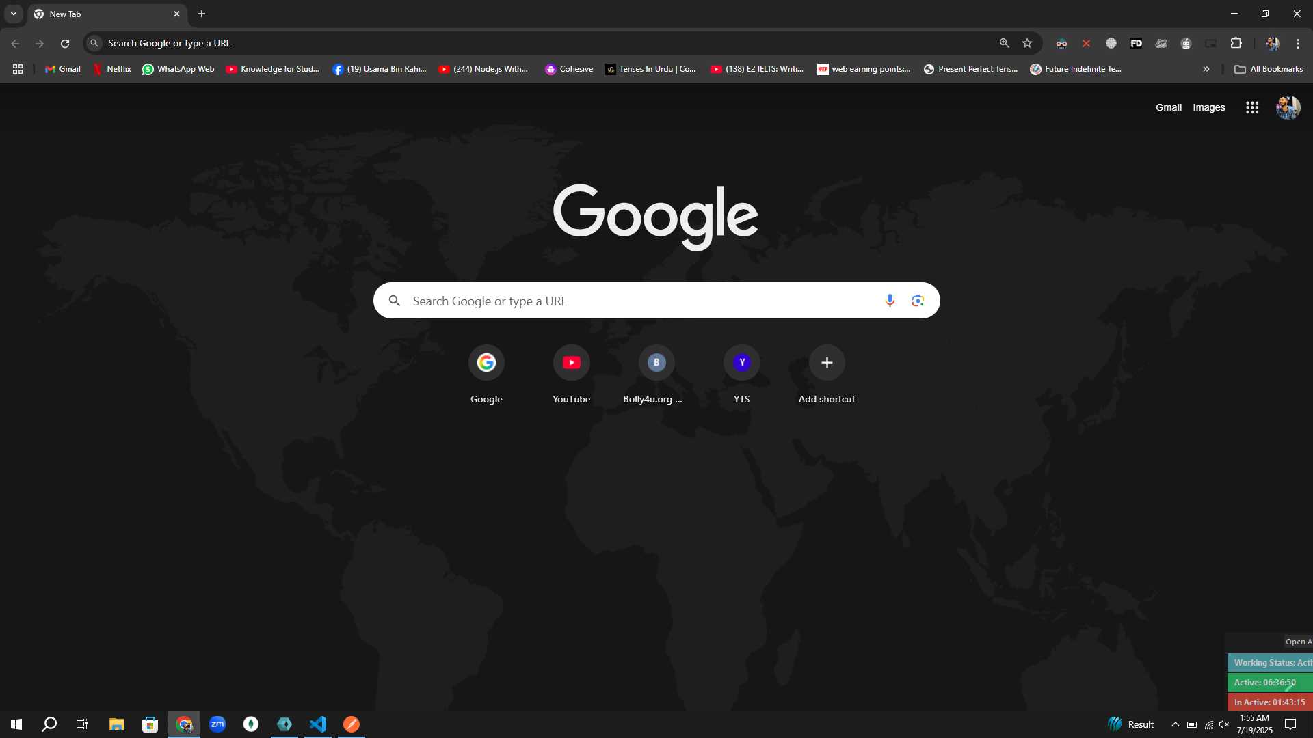Open web earning points bookmark

pos(864,69)
